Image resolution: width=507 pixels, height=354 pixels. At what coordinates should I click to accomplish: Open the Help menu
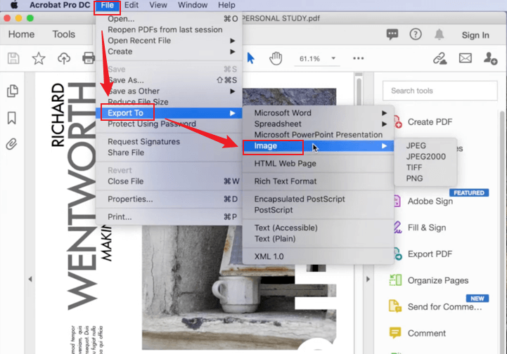coord(226,5)
